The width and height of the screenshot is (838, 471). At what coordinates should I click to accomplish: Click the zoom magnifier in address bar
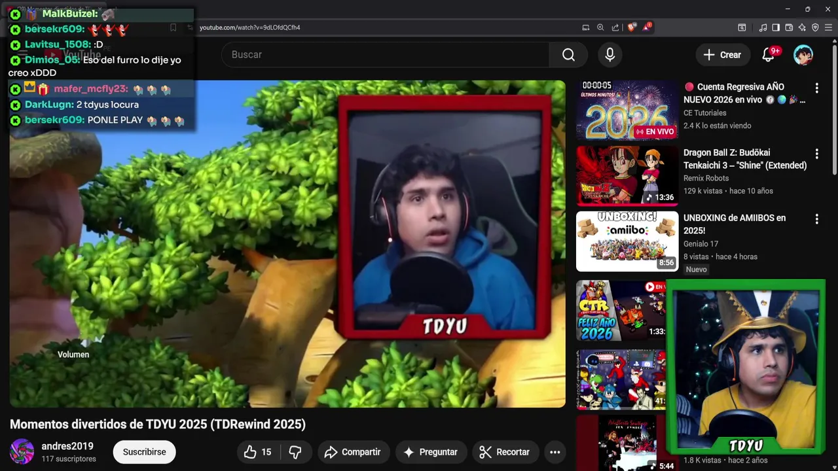(x=600, y=27)
